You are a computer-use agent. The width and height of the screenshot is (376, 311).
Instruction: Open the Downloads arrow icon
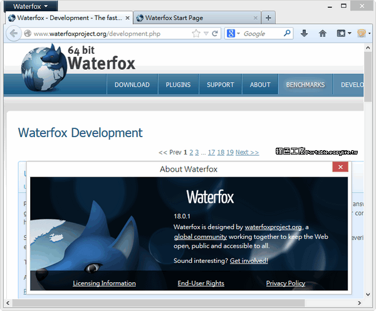click(x=304, y=33)
